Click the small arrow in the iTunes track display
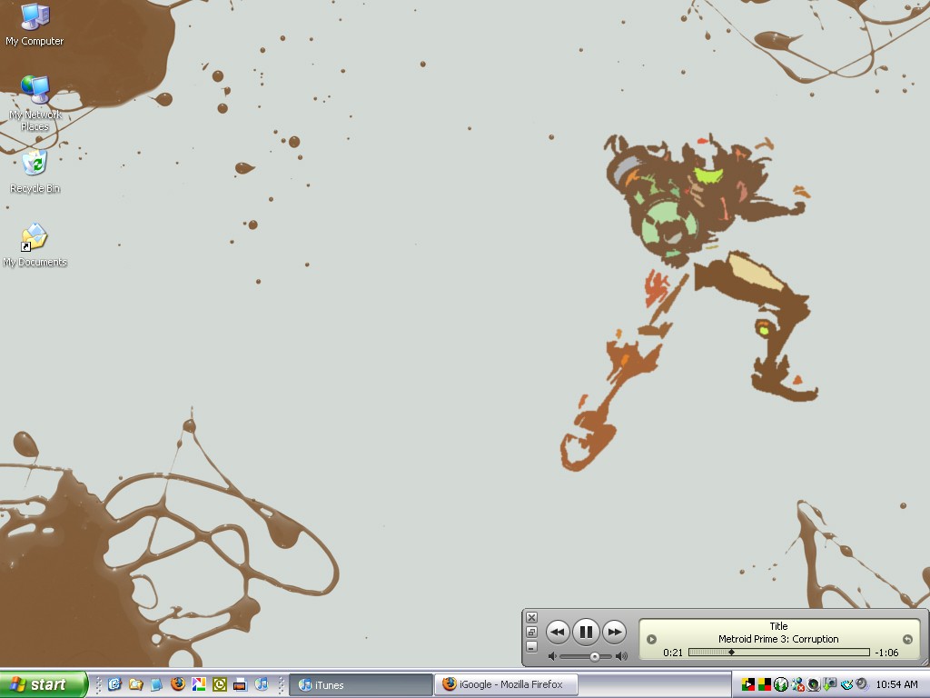This screenshot has height=698, width=930. point(650,638)
